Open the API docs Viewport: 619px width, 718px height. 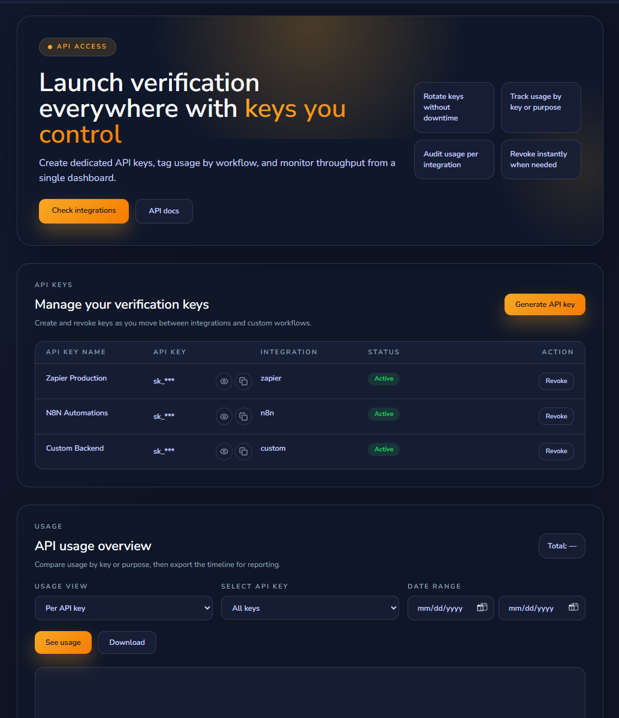[164, 210]
